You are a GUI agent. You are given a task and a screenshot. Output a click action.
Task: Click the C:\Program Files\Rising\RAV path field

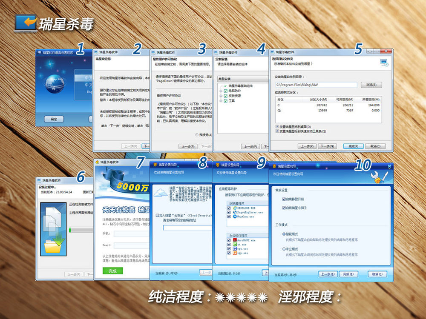tap(316, 85)
